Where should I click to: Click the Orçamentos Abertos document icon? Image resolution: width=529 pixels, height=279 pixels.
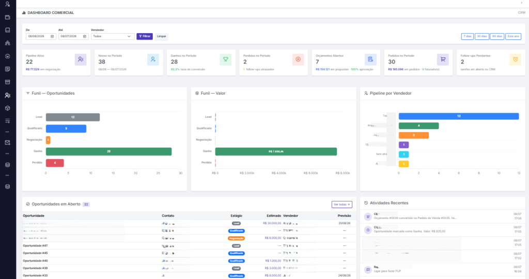tap(370, 59)
